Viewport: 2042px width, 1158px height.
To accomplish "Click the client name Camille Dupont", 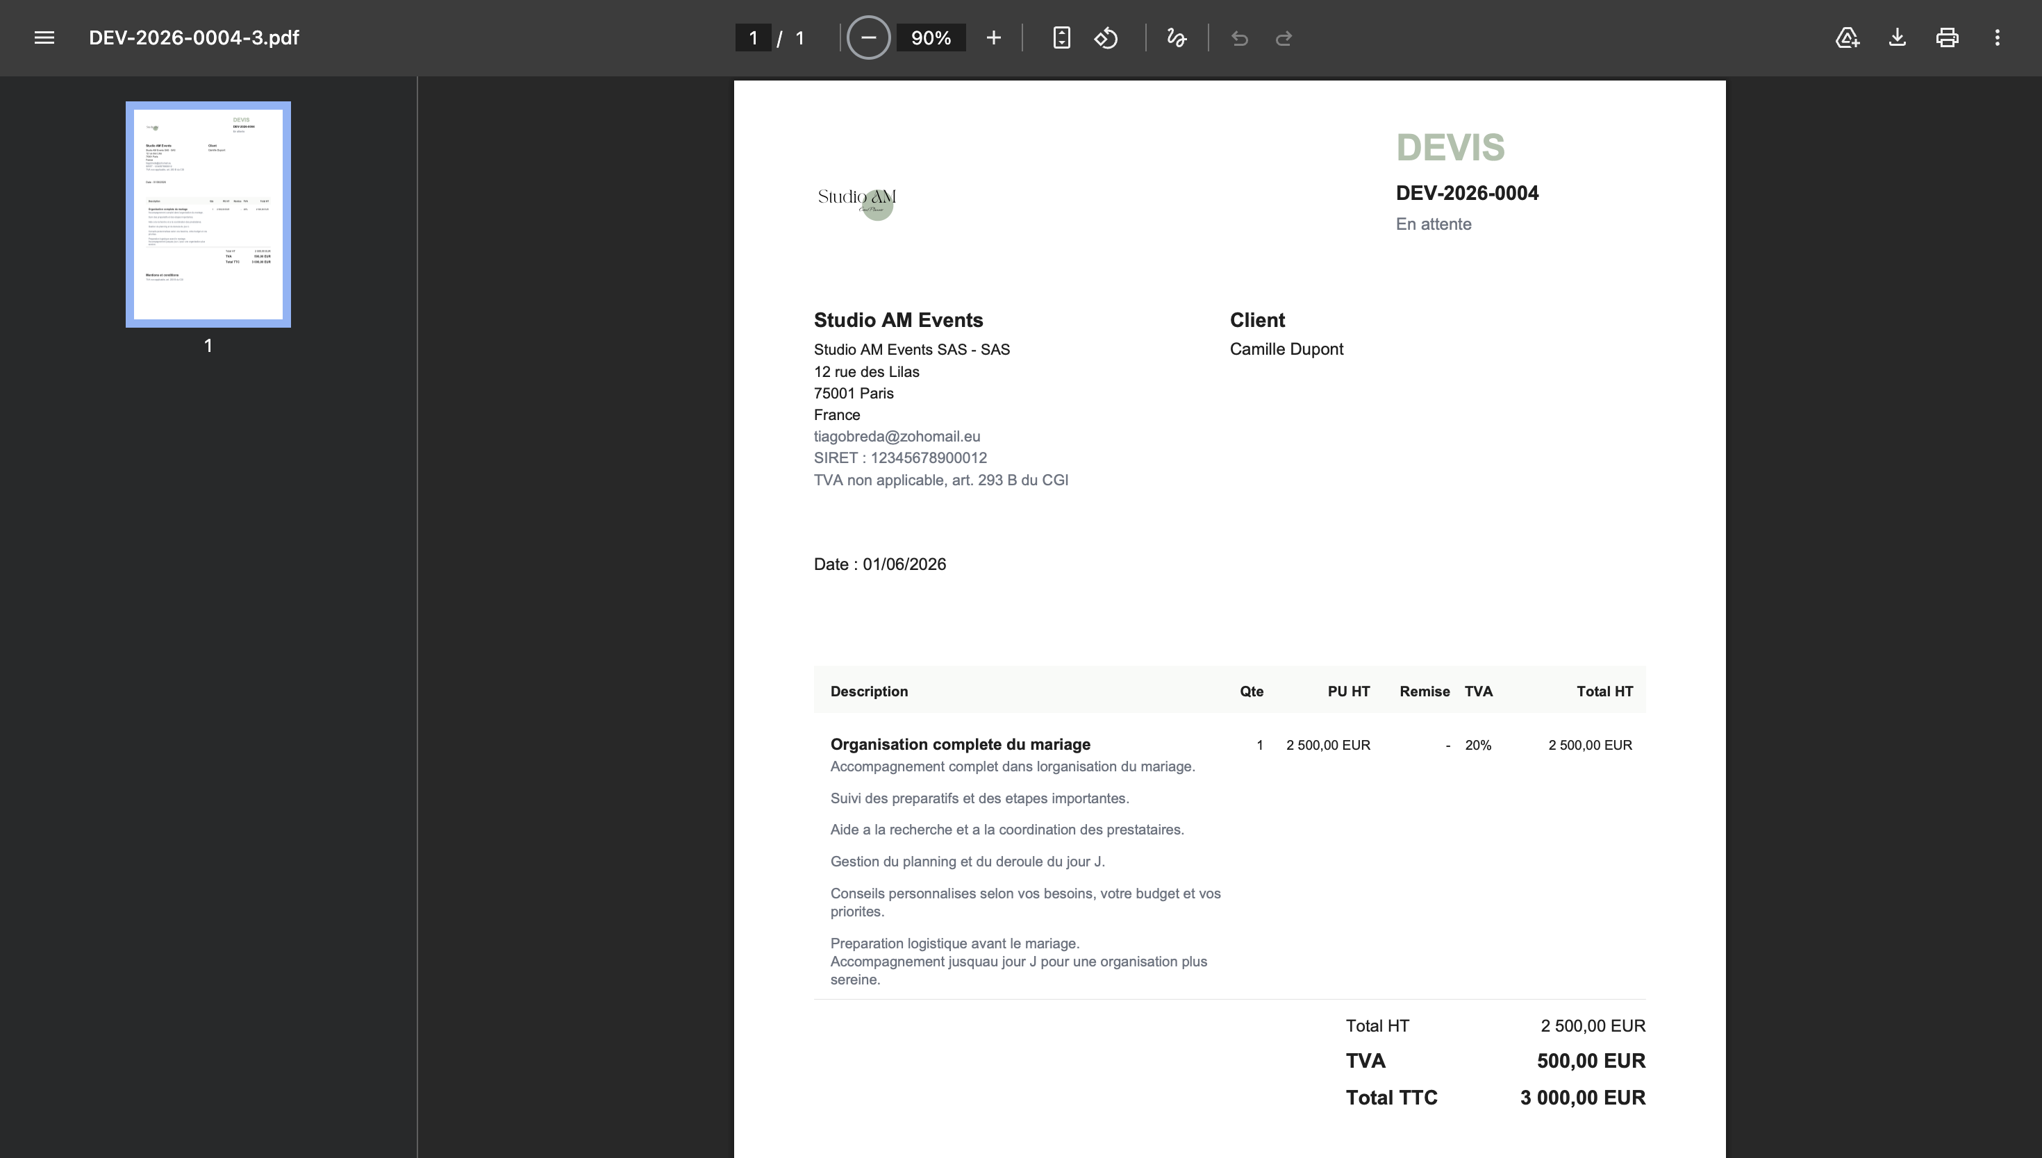I will coord(1286,349).
